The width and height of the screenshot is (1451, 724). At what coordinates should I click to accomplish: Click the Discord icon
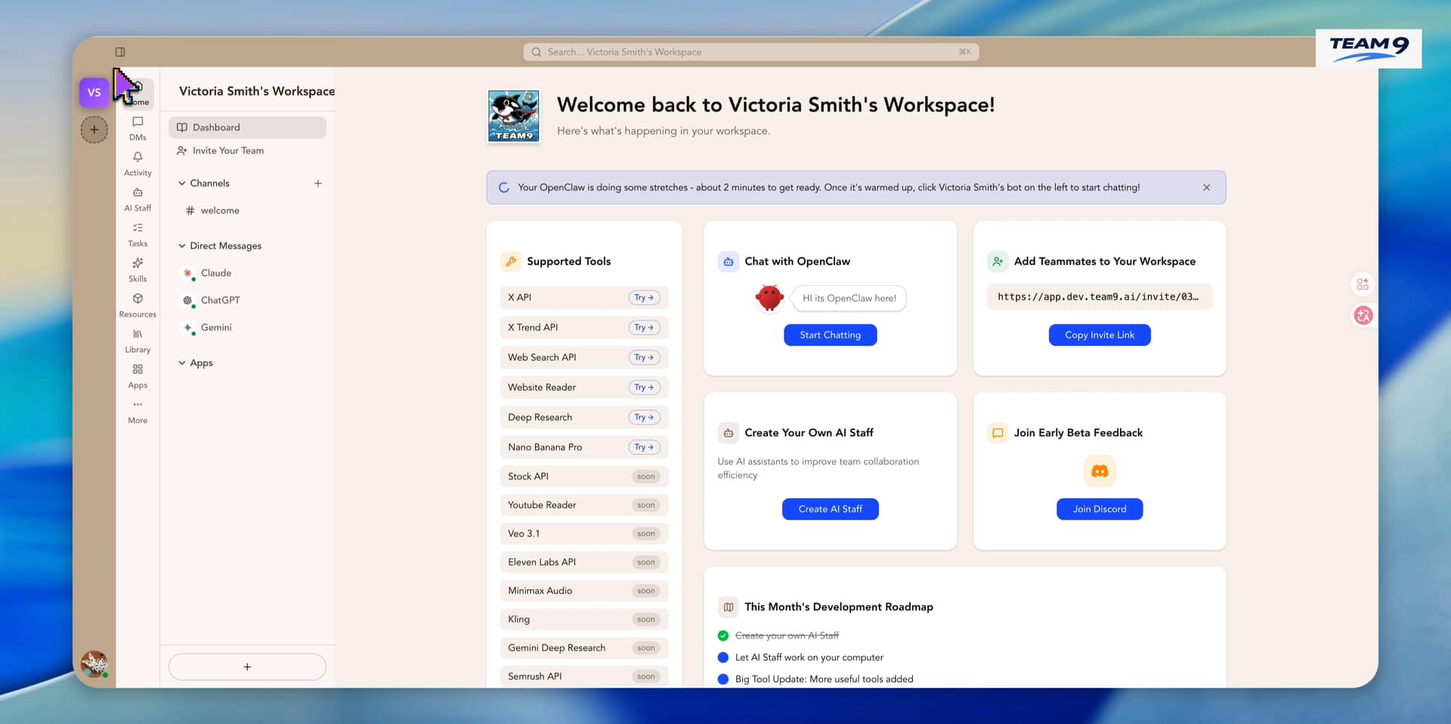click(x=1100, y=472)
